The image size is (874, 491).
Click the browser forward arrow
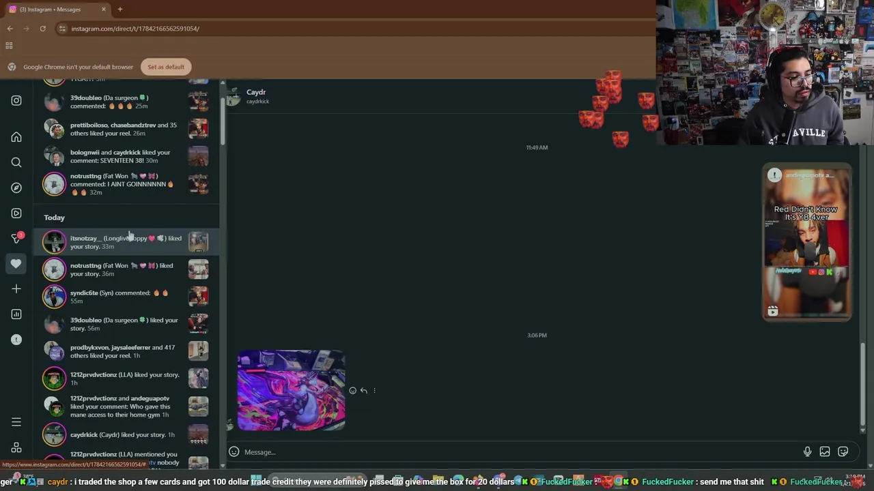coord(26,29)
